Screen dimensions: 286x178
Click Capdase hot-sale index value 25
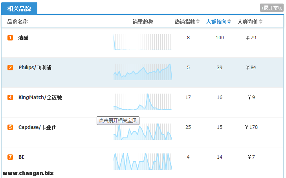(188, 127)
